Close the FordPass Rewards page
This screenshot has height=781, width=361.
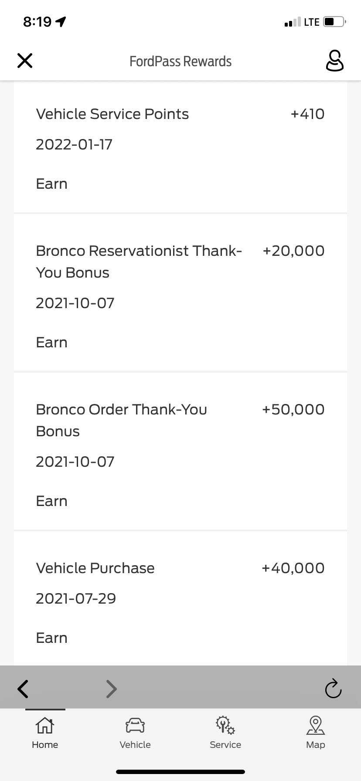tap(25, 61)
